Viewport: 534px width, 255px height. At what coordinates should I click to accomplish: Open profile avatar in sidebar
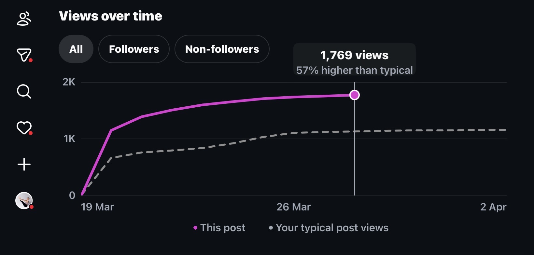click(x=24, y=201)
